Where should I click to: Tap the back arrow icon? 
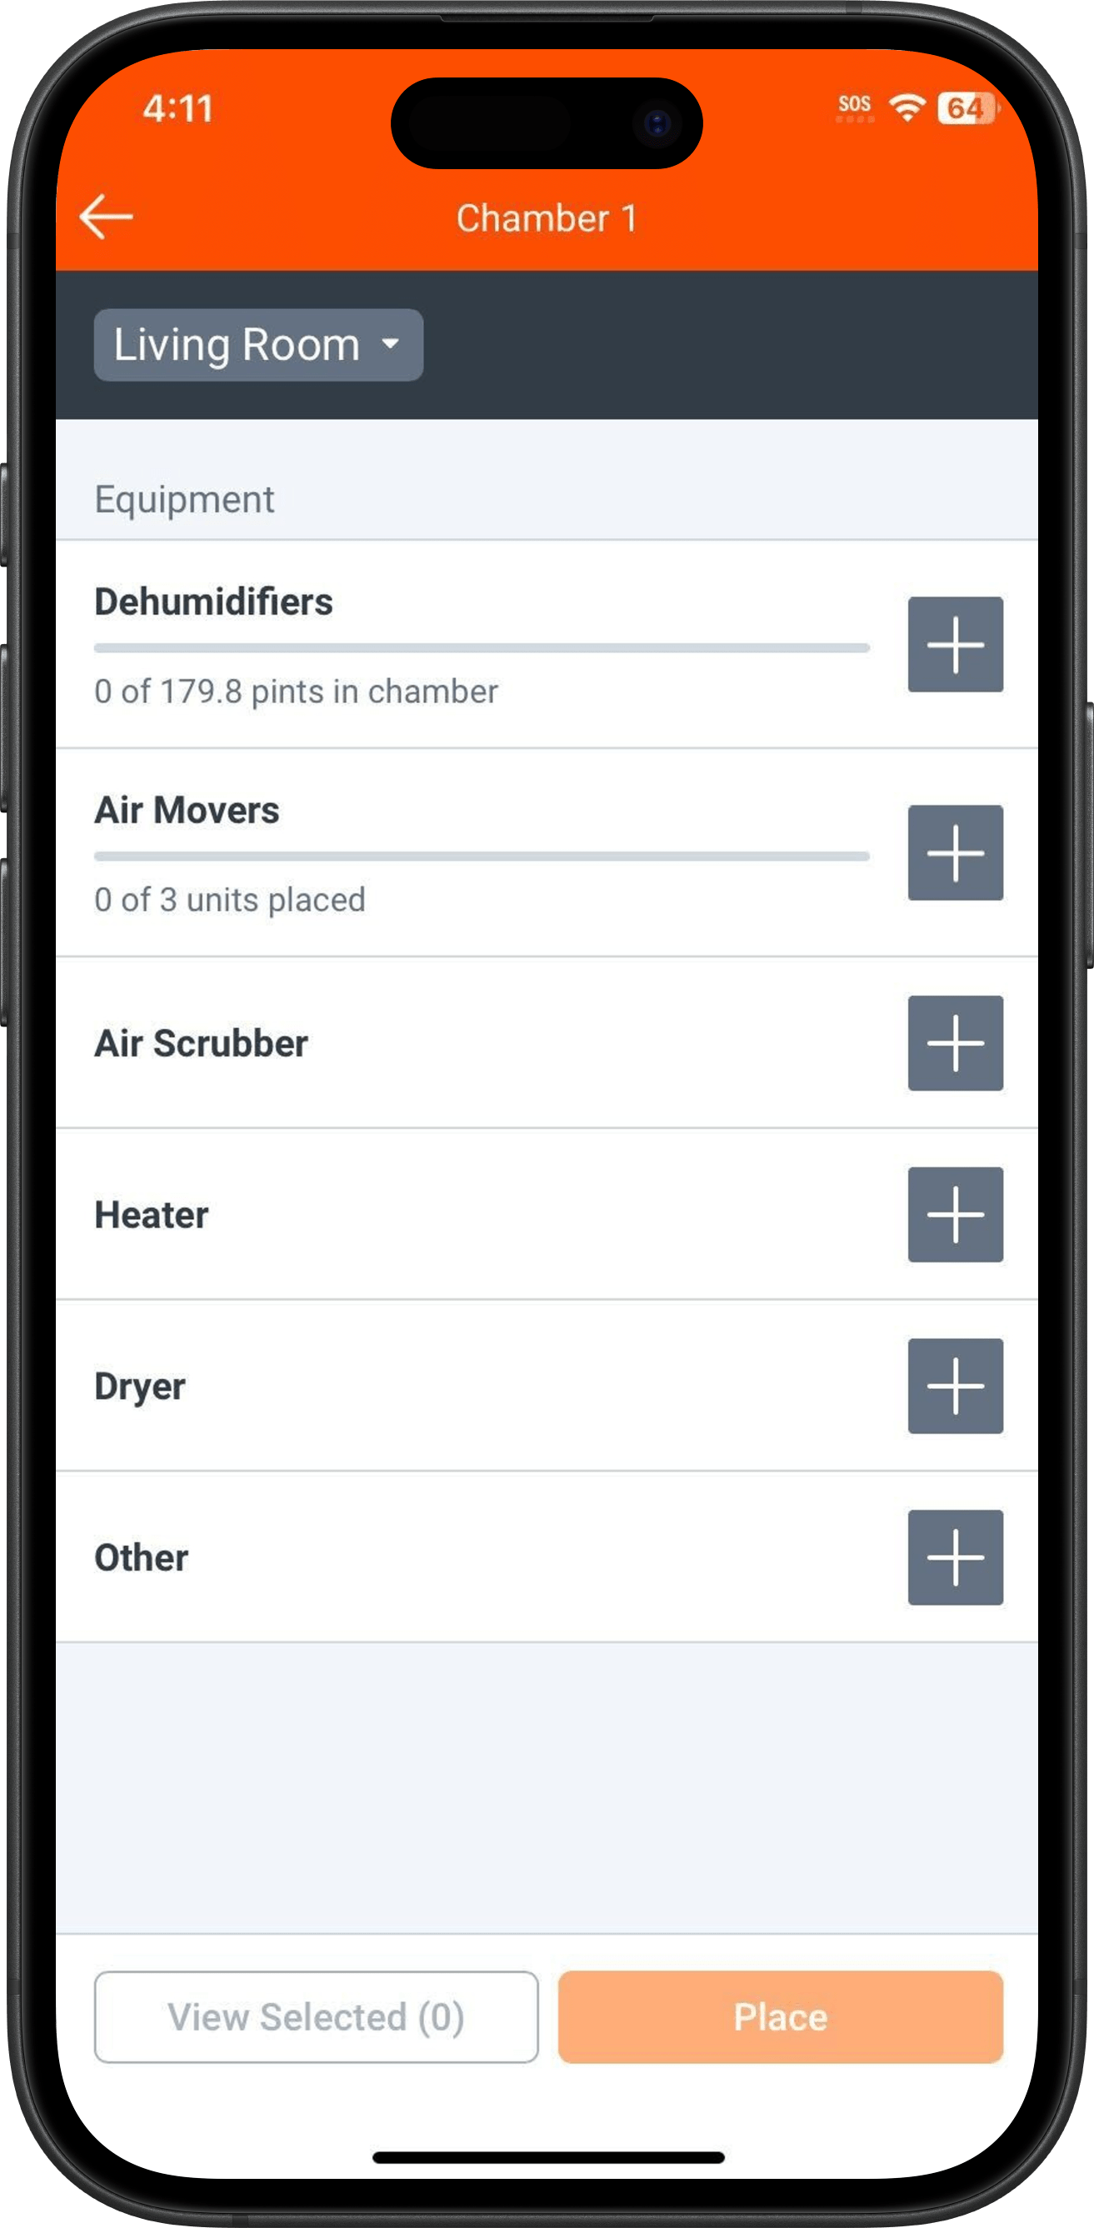(x=107, y=217)
